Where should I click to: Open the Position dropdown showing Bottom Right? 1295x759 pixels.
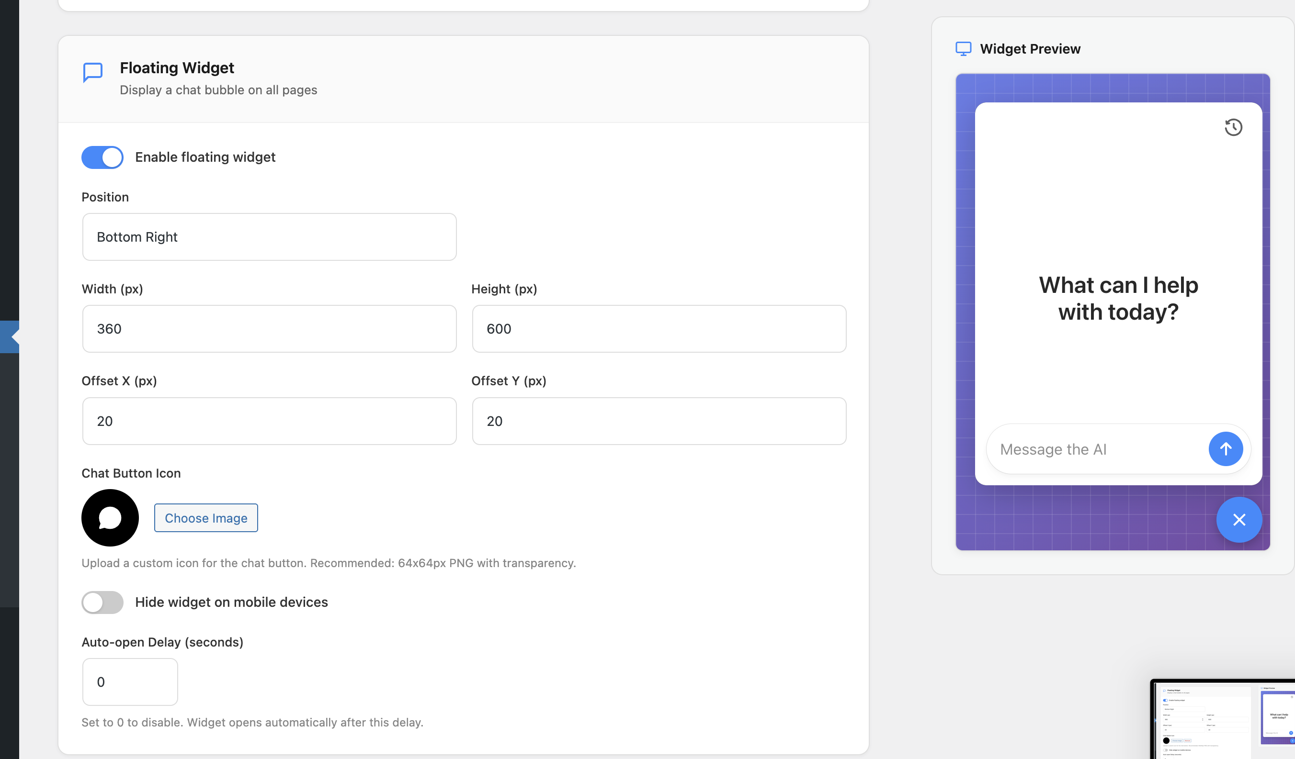click(x=269, y=237)
